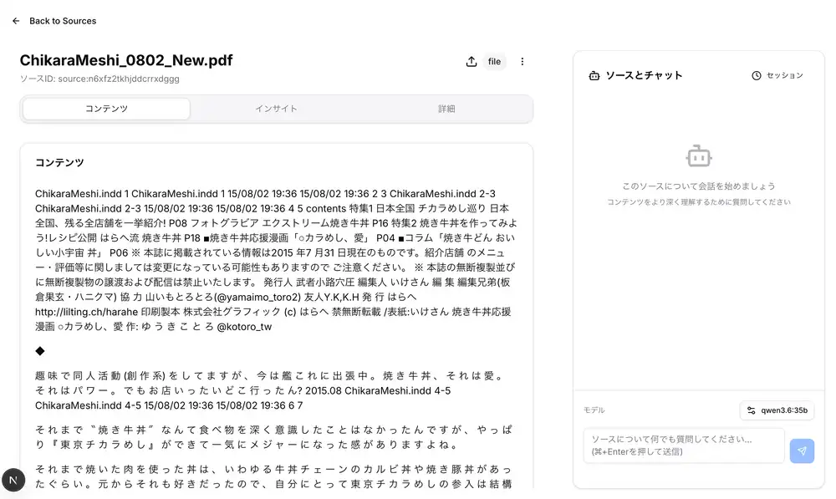Click the file badge next to the title
Screen dimensions: 836x499
click(494, 61)
